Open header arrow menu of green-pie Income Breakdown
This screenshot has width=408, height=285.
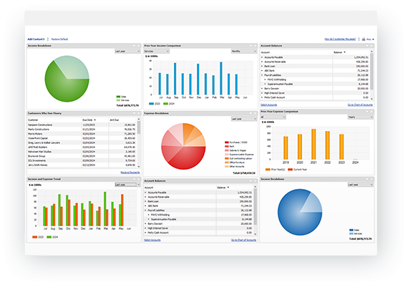pyautogui.click(x=135, y=46)
